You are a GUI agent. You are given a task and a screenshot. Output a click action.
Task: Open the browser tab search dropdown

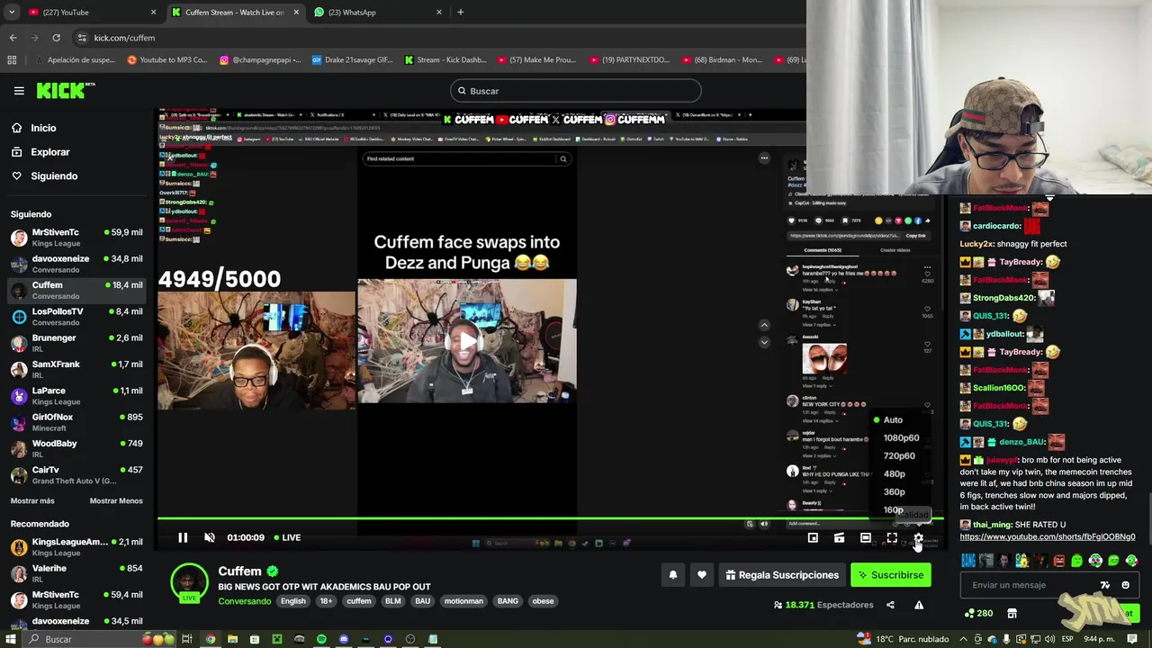(x=12, y=13)
